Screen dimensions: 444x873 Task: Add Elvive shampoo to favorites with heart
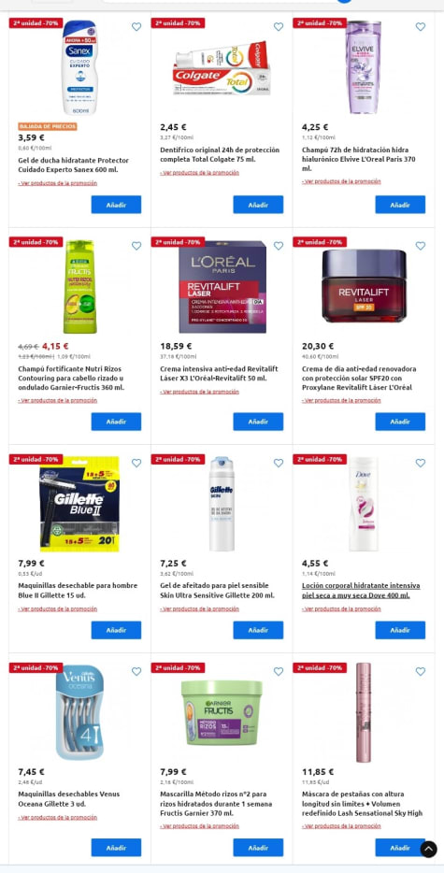click(x=421, y=27)
